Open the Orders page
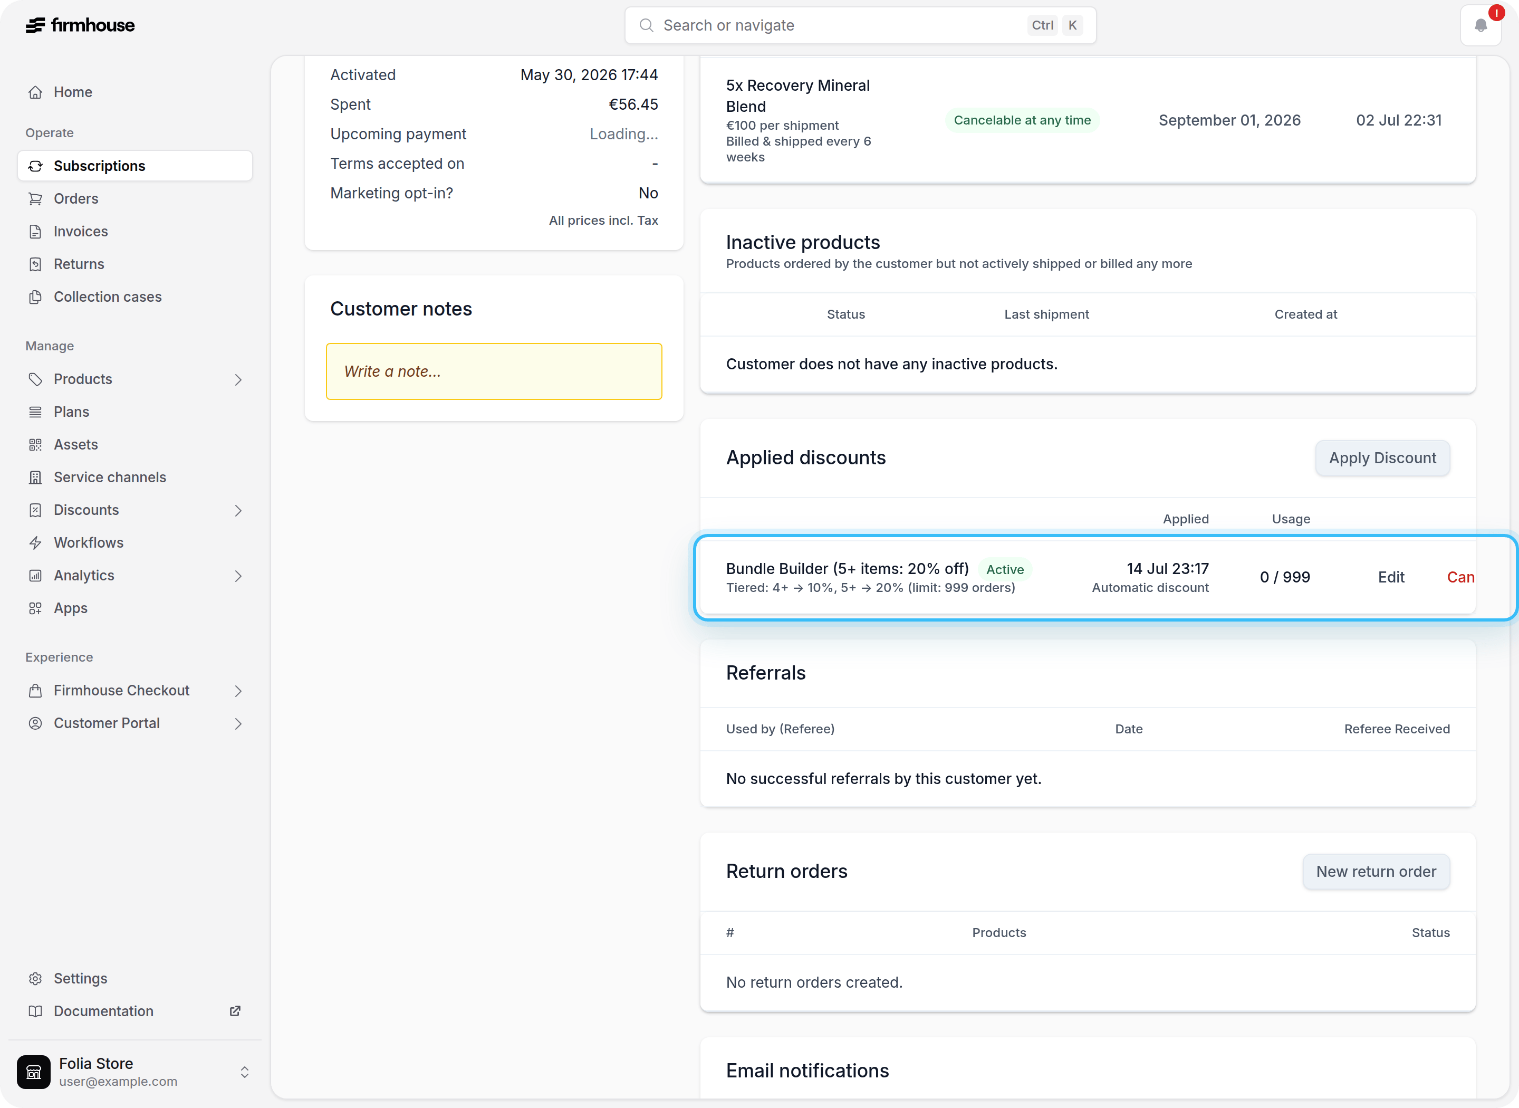The width and height of the screenshot is (1519, 1108). 134,198
